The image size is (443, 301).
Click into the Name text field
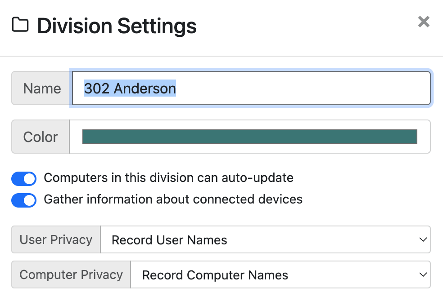tap(251, 88)
